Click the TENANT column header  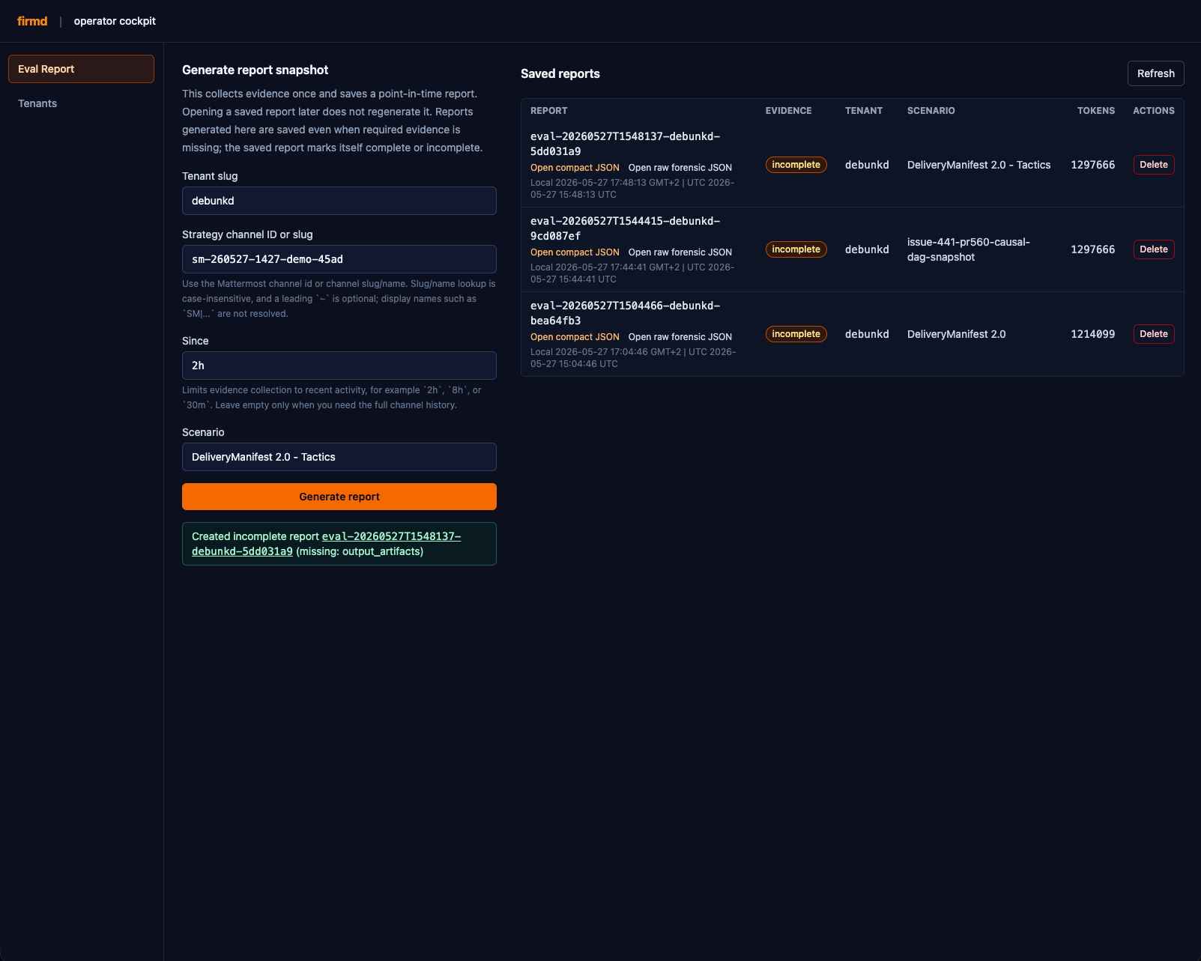(864, 111)
